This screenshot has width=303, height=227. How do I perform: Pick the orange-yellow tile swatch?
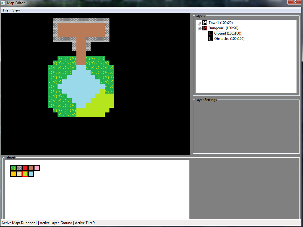13,174
